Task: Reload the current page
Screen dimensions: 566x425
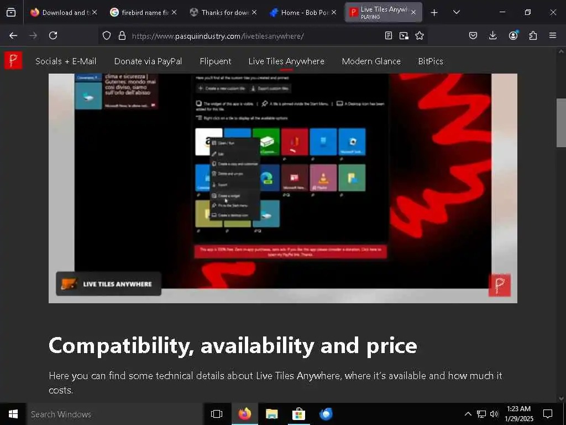Action: click(x=53, y=35)
